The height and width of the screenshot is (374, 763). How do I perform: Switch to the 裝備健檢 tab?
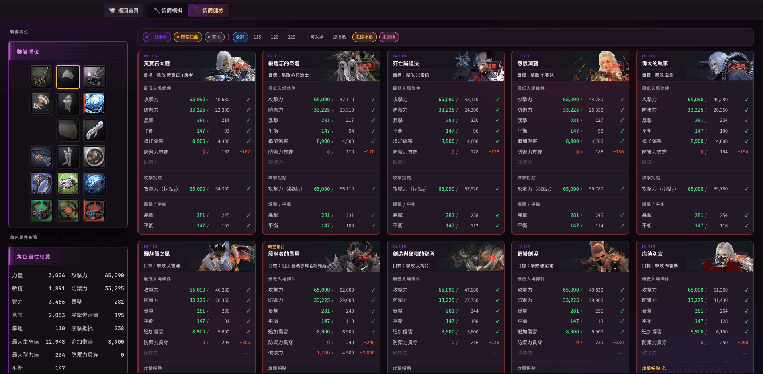coord(209,10)
